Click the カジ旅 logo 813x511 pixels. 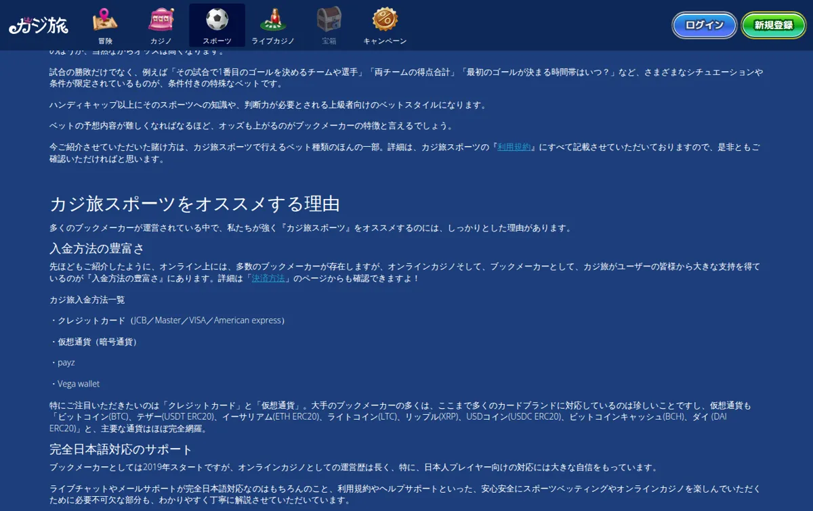(39, 25)
